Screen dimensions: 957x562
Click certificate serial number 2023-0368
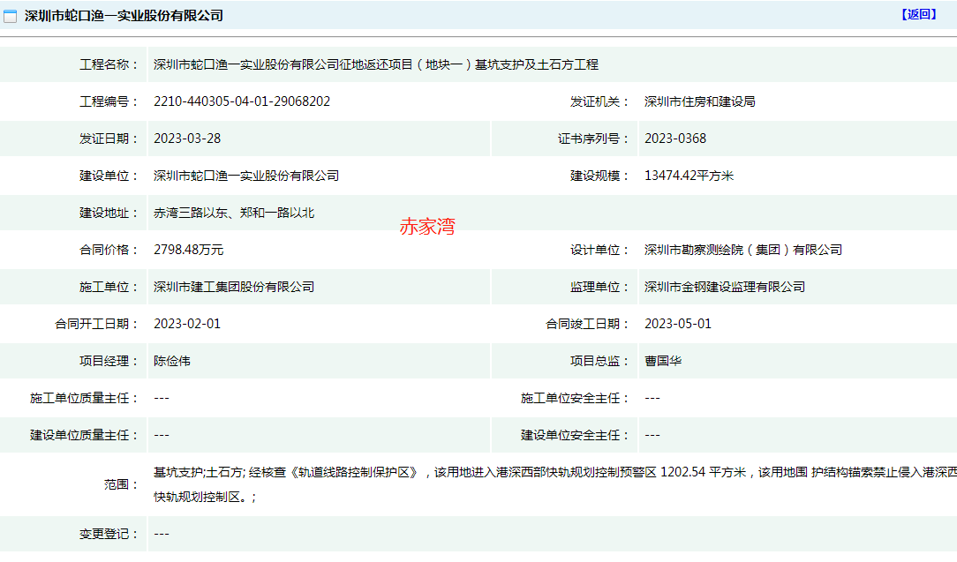pyautogui.click(x=674, y=139)
